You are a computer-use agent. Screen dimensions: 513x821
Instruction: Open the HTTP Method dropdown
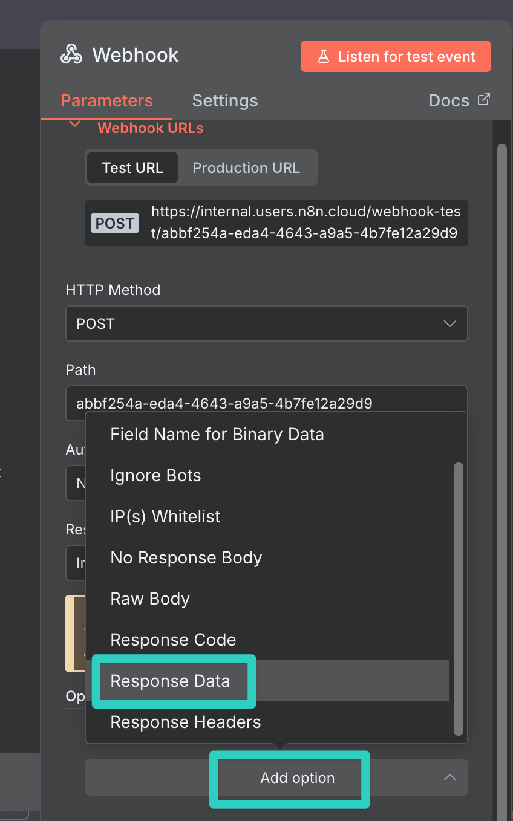[x=266, y=323]
